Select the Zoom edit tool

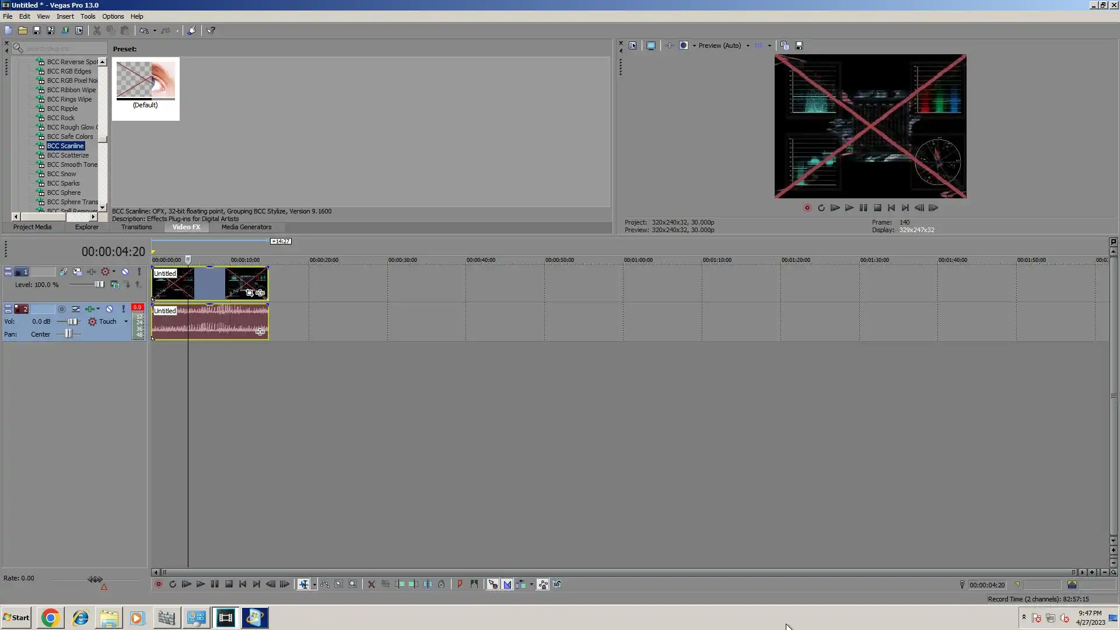(x=353, y=584)
